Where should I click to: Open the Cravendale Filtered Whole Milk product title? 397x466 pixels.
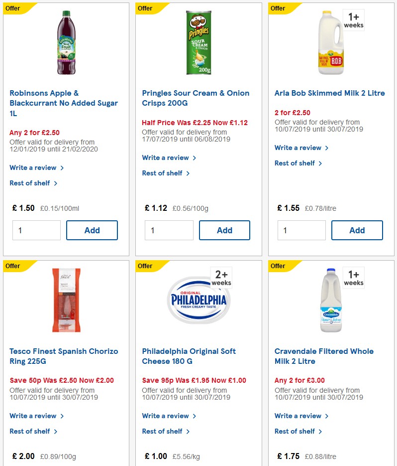(x=324, y=356)
